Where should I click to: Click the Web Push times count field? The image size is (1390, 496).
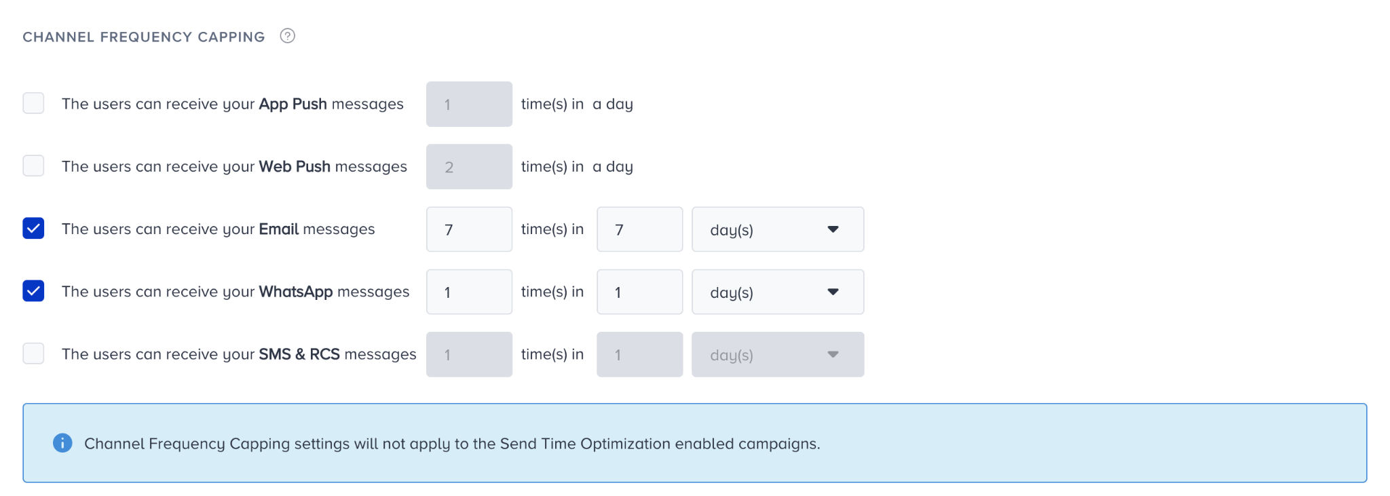click(x=469, y=166)
